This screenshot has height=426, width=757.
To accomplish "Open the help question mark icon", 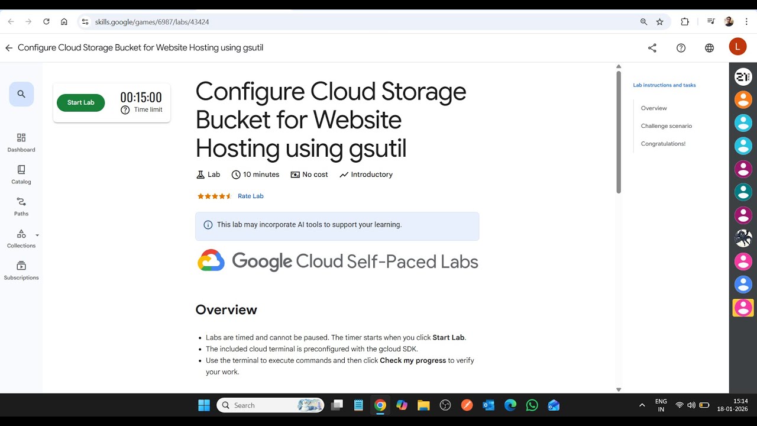I will [x=681, y=48].
